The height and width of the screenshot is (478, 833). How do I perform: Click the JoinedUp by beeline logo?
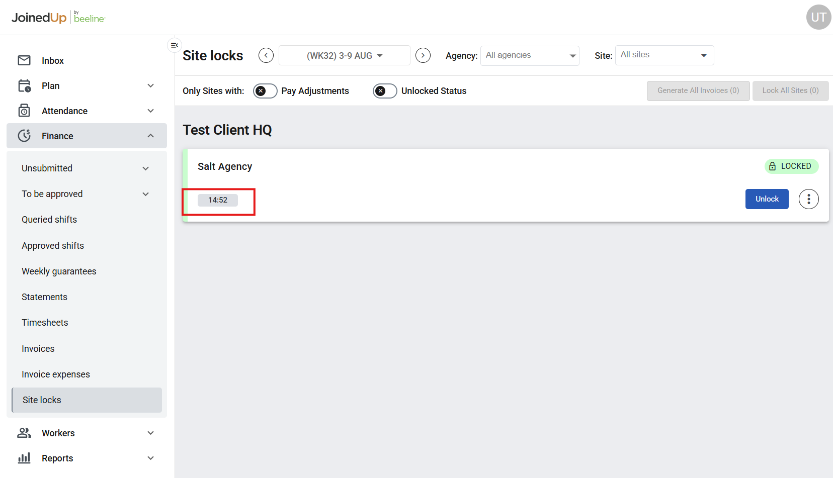(58, 18)
